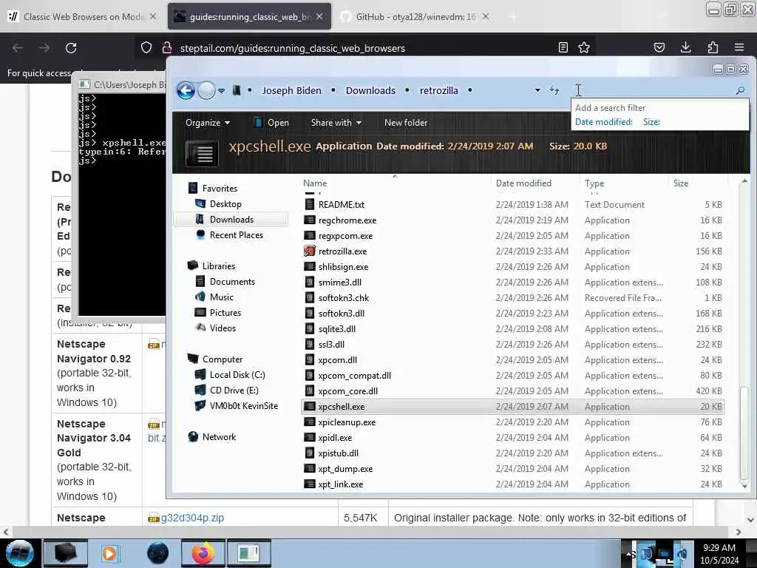Open the Firefox hamburger menu
This screenshot has height=568, width=757.
(739, 47)
